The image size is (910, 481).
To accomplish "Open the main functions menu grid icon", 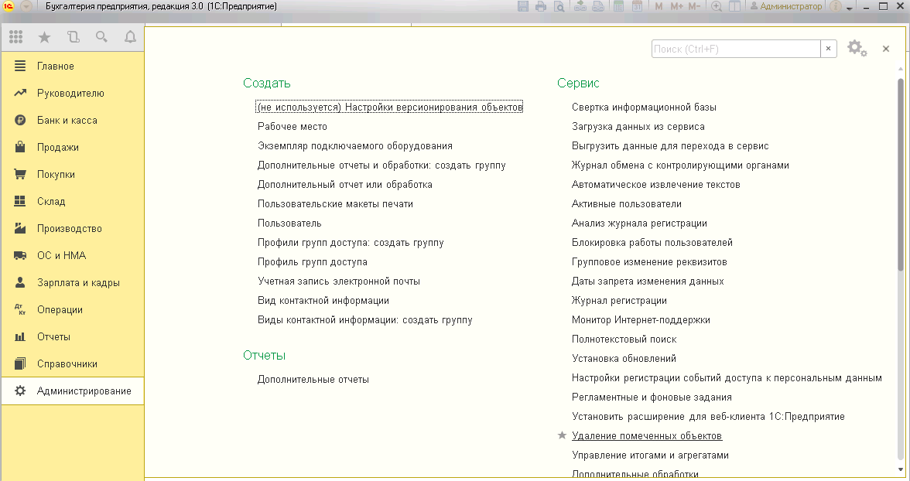I will click(x=15, y=36).
